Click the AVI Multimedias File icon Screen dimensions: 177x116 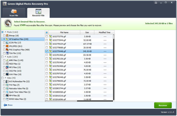[x=7, y=81]
